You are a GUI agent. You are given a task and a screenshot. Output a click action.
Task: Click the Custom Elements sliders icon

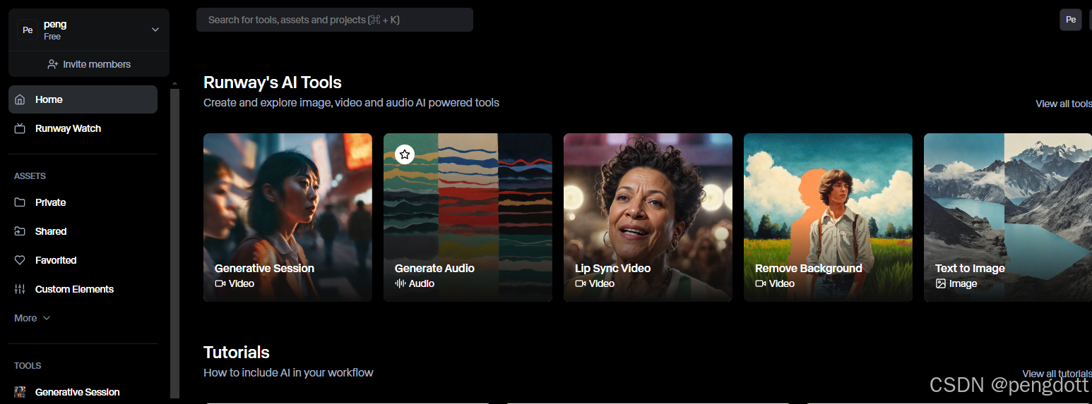(20, 289)
